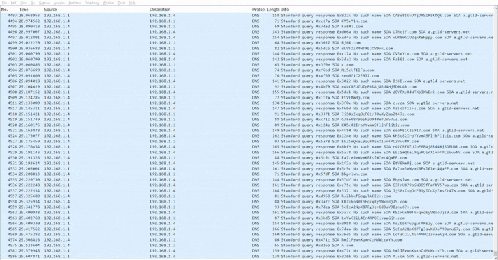Select packet 4505 query 0x4f50
498x260 pixels.
point(247,76)
